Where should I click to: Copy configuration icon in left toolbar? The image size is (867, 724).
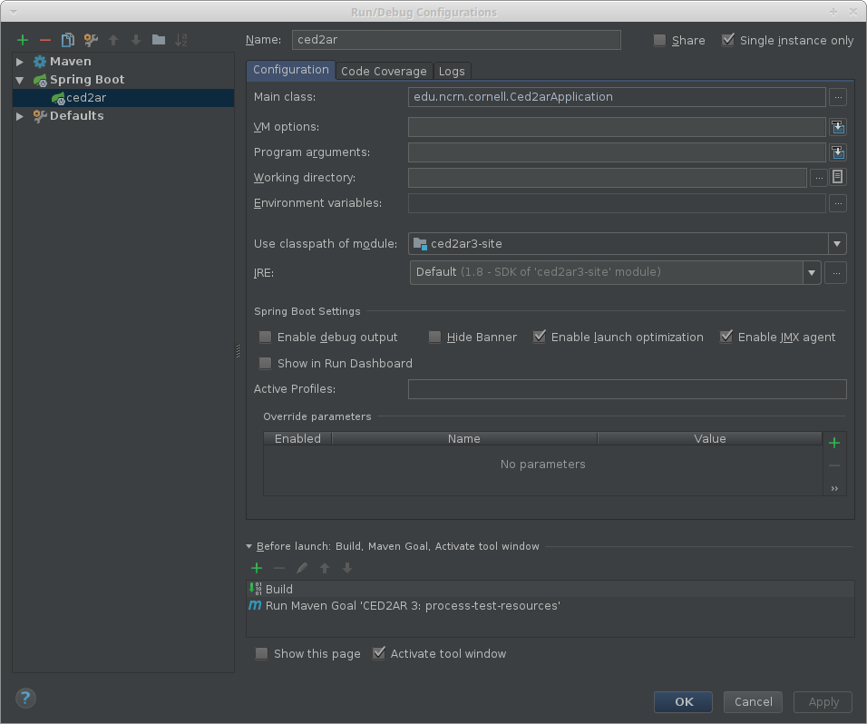click(68, 40)
